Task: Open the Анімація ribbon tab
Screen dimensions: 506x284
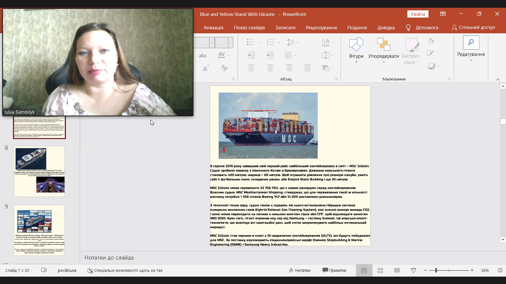Action: point(213,28)
